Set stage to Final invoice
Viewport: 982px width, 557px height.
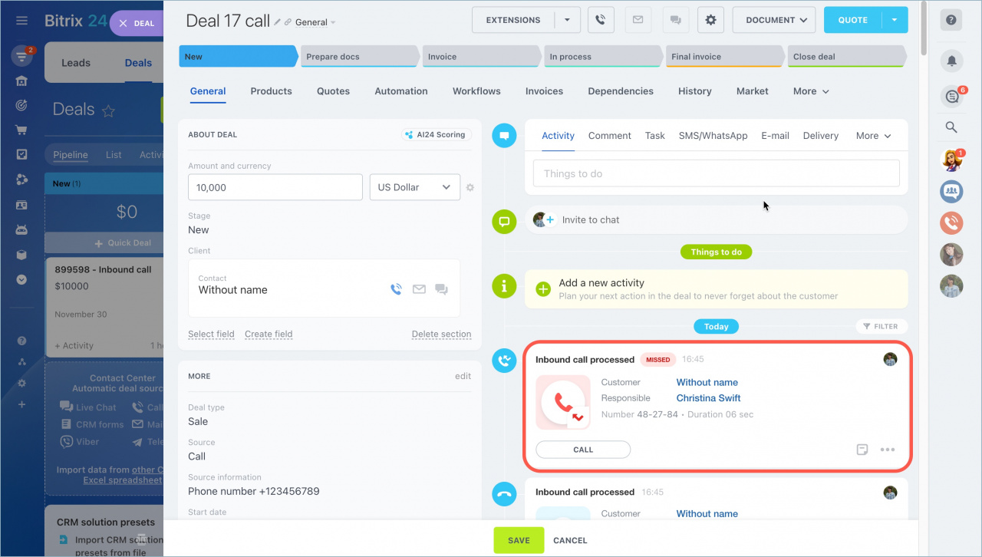(x=724, y=56)
